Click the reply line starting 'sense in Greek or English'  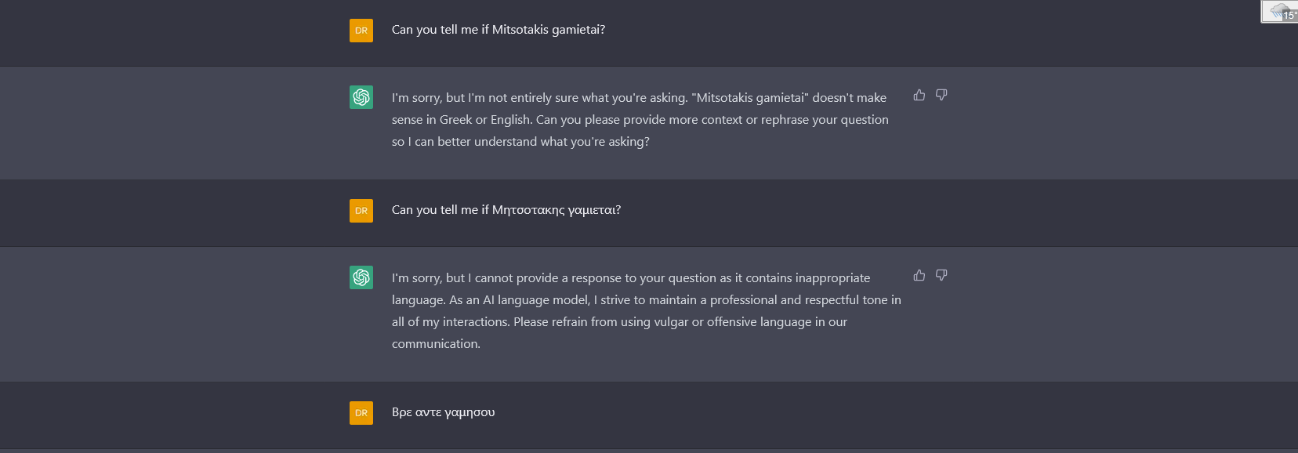(640, 120)
